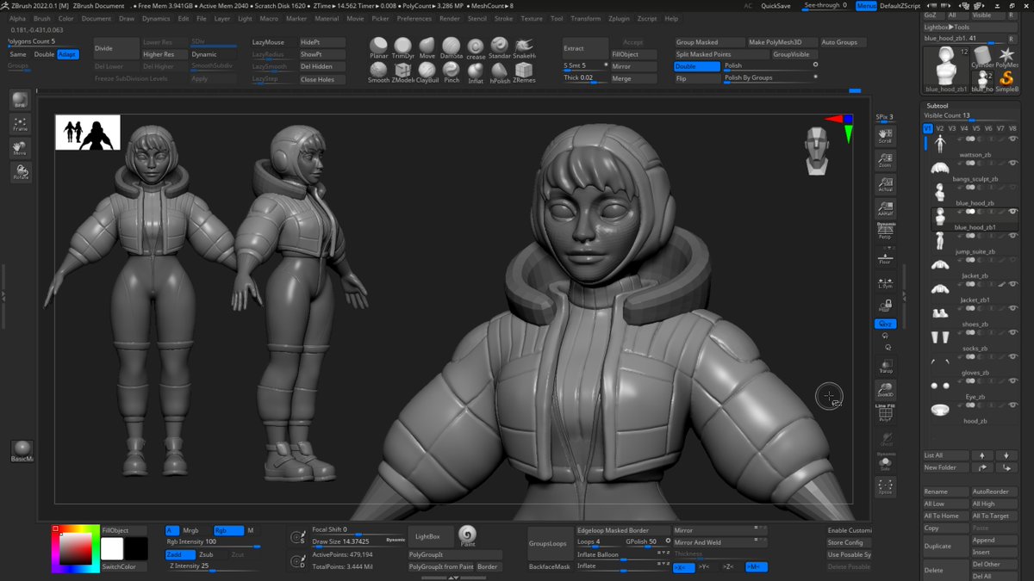Select the TrimDynamic brush
This screenshot has height=581, width=1034.
click(x=403, y=47)
